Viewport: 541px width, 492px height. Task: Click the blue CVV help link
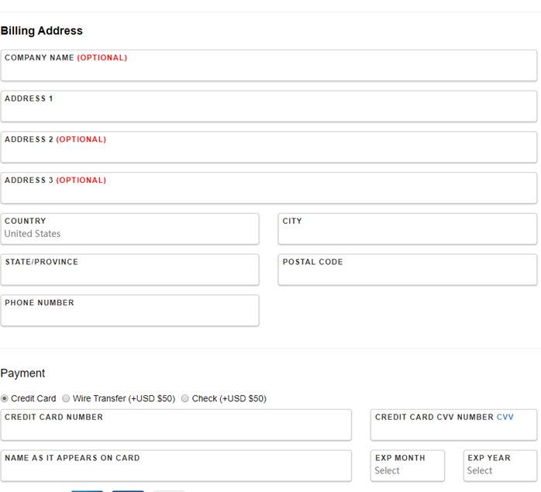click(x=505, y=418)
